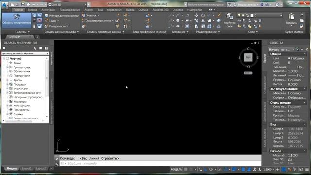Switch to the Аннотации ribbon tab
Image resolution: width=311 pixels, height=175 pixels.
click(x=49, y=10)
